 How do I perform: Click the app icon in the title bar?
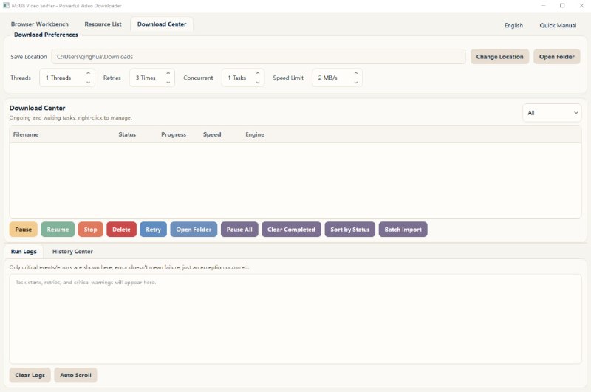[6, 6]
